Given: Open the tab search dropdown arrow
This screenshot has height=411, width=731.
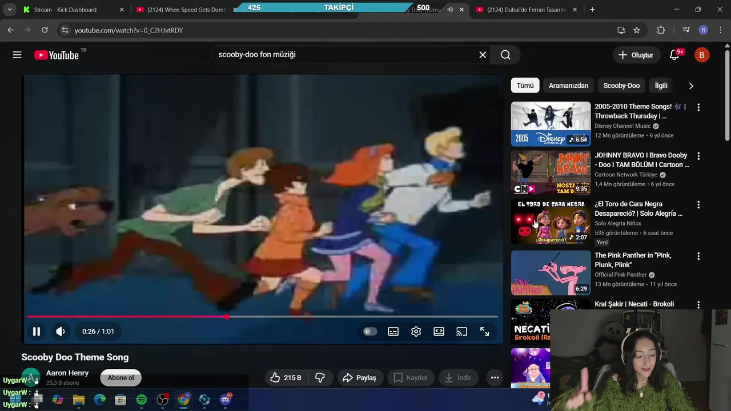Looking at the screenshot, I should coord(10,10).
